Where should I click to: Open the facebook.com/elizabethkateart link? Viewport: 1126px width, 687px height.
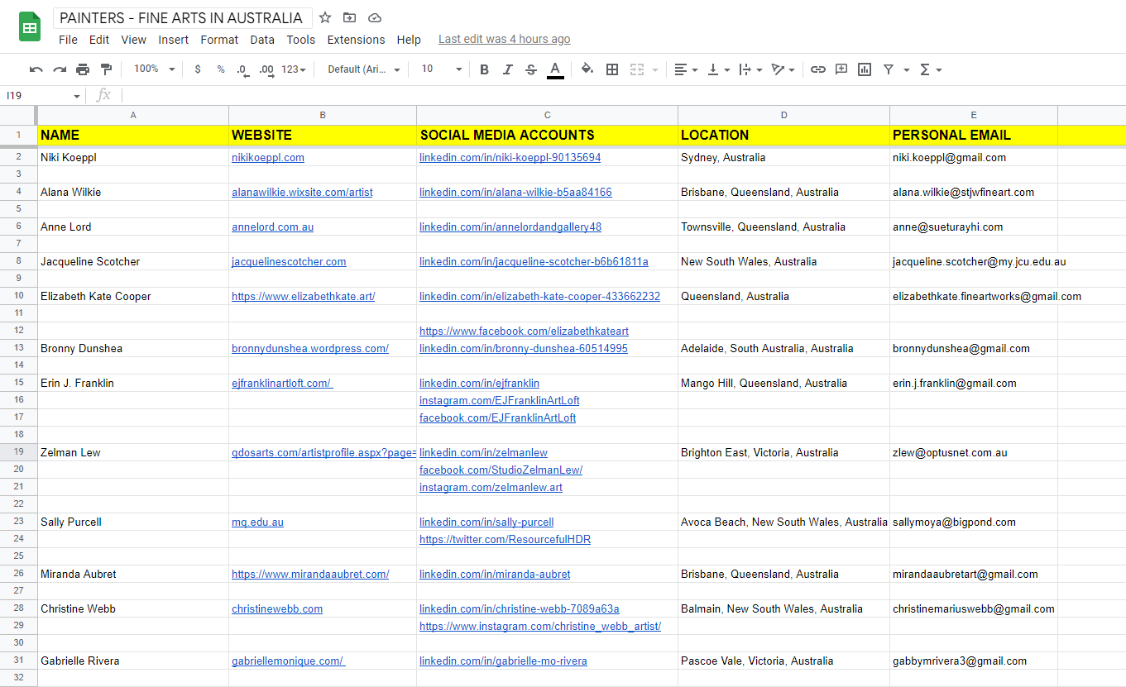(x=524, y=331)
